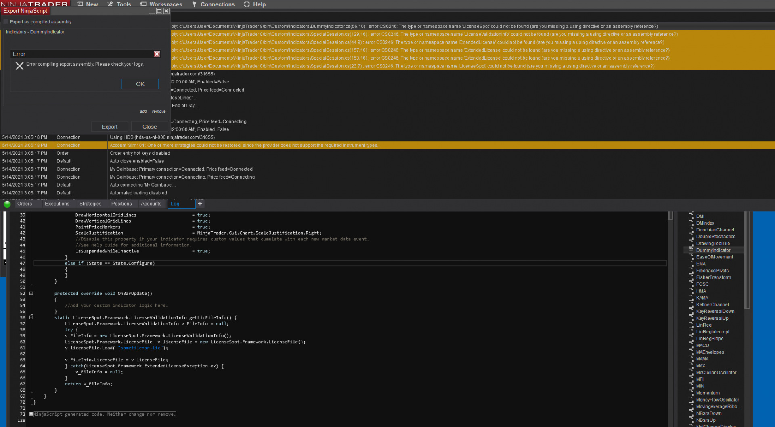Select the highlighted Sim101 strategies warning log row

tap(387, 145)
